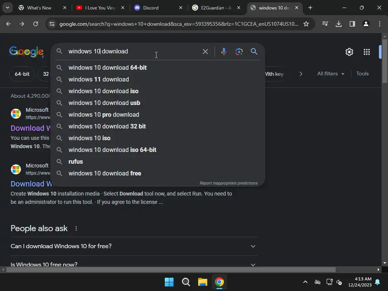Switch to the E2Guardian tab

(216, 8)
